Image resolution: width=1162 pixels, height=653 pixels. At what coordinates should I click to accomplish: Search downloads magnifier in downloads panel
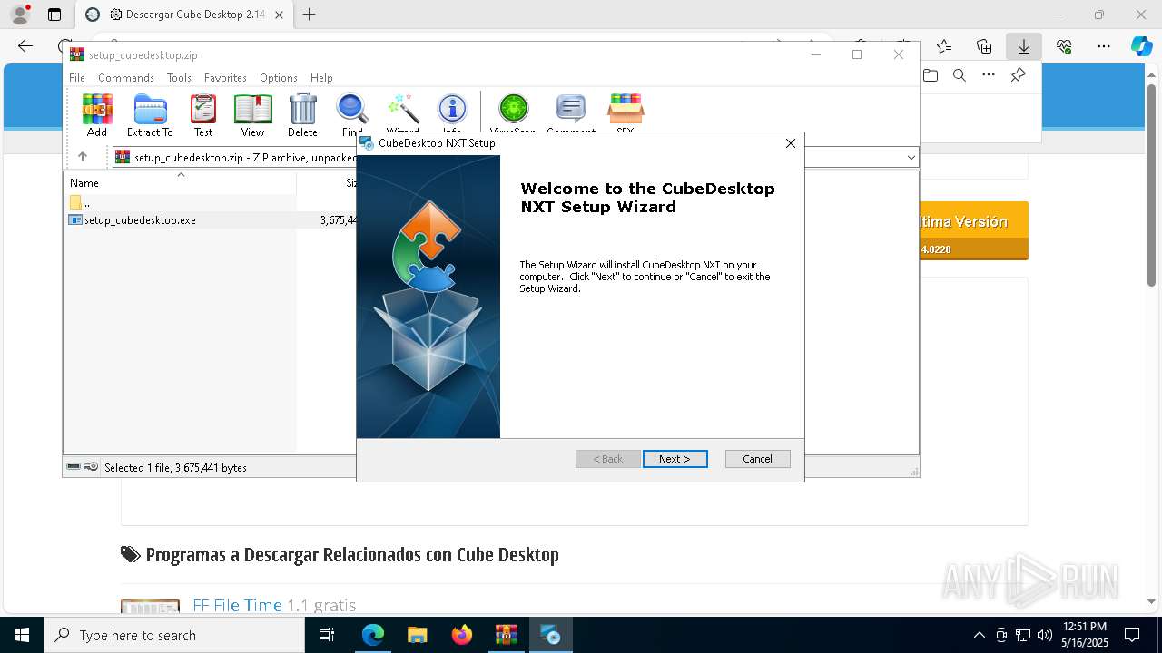pos(960,75)
